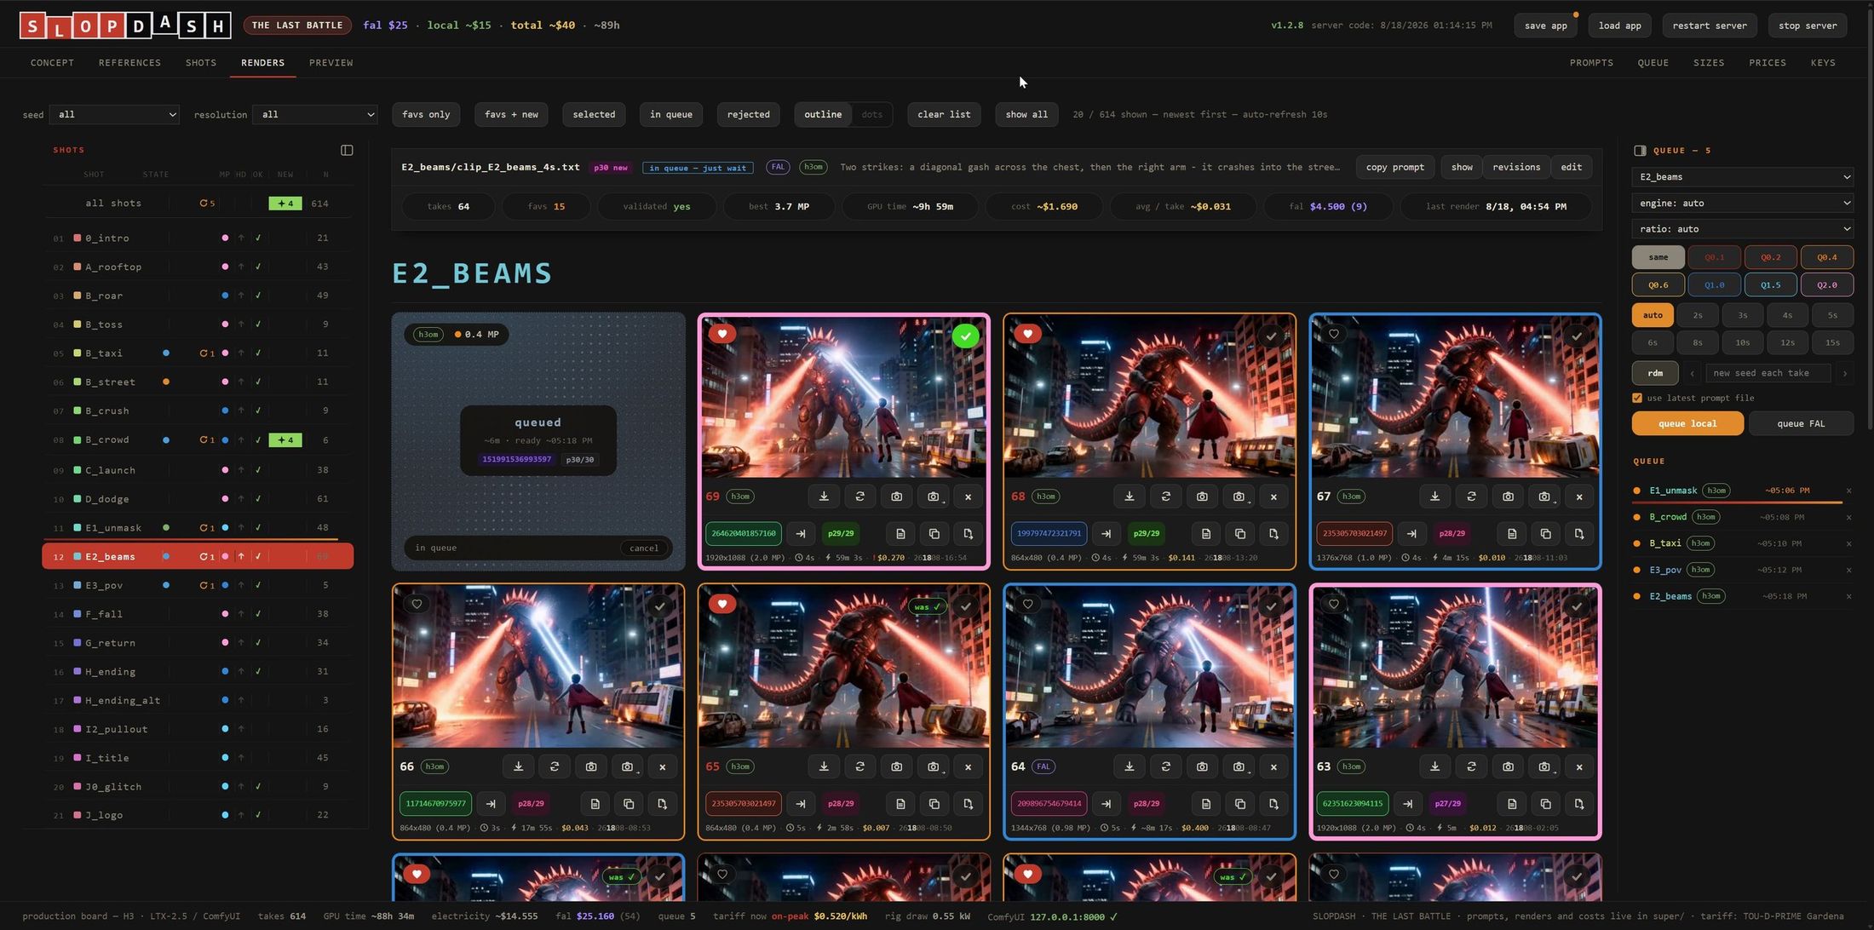Switch the view mode to dots

[x=871, y=114]
